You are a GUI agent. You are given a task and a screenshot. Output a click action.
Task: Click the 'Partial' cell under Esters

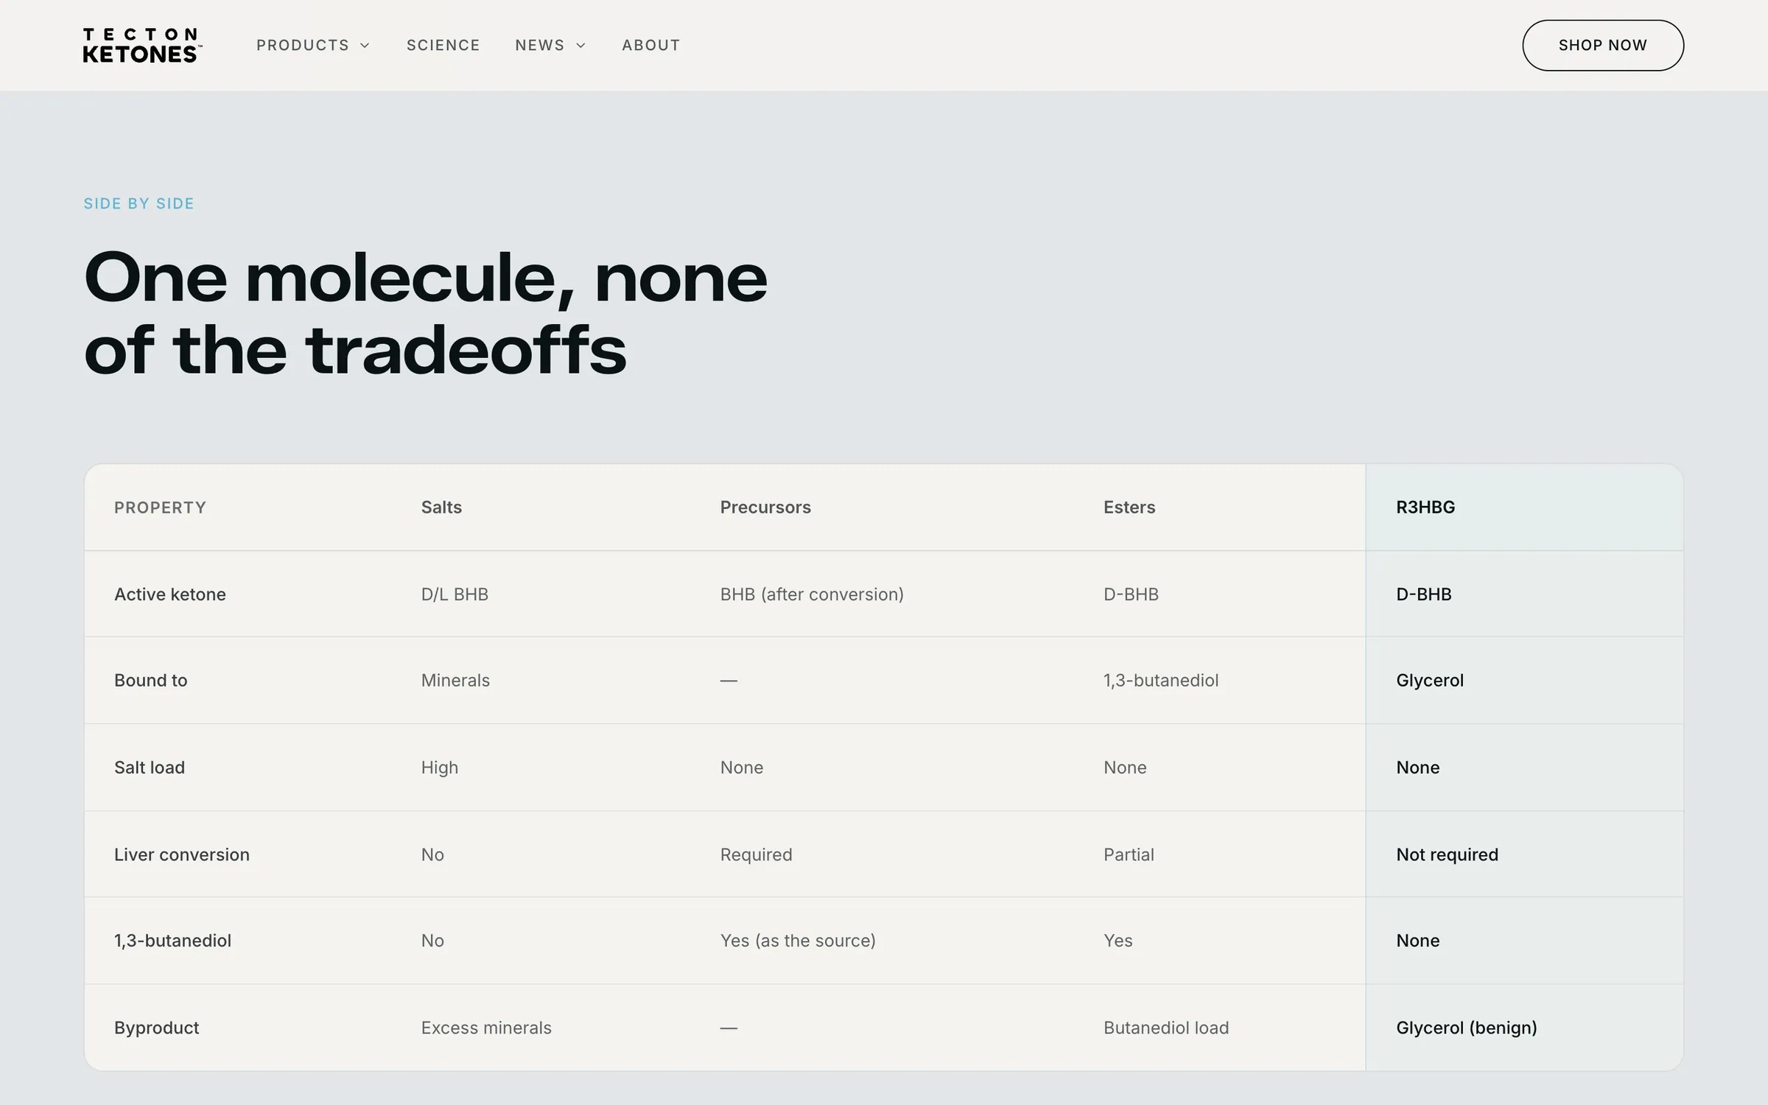tap(1129, 855)
